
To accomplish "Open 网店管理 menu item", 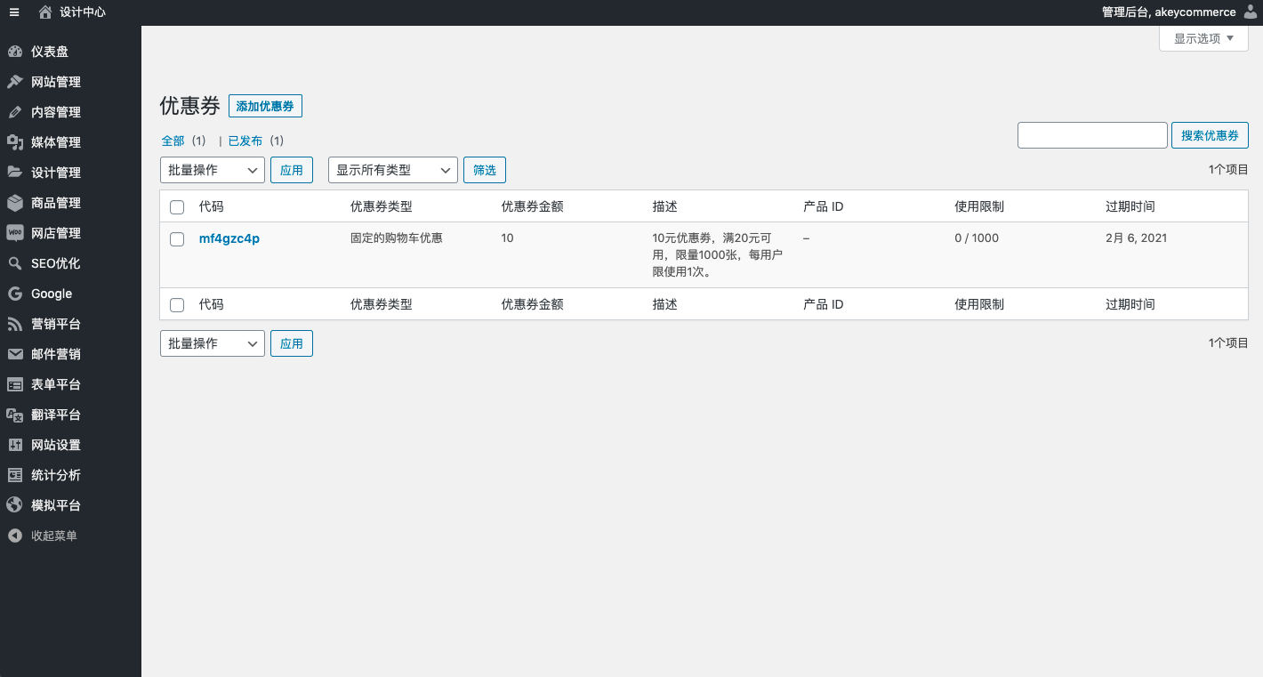I will tap(70, 233).
